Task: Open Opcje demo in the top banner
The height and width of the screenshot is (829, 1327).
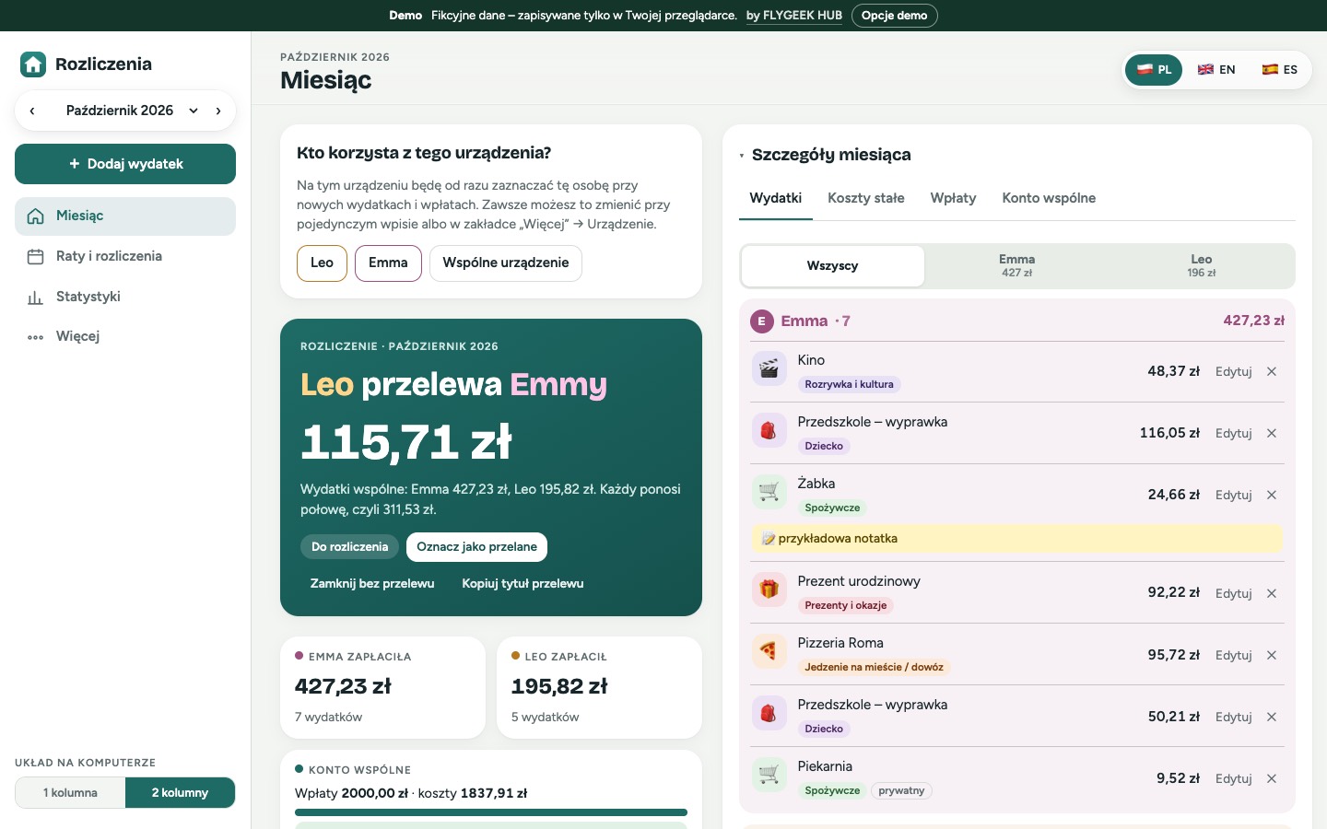Action: (x=894, y=16)
